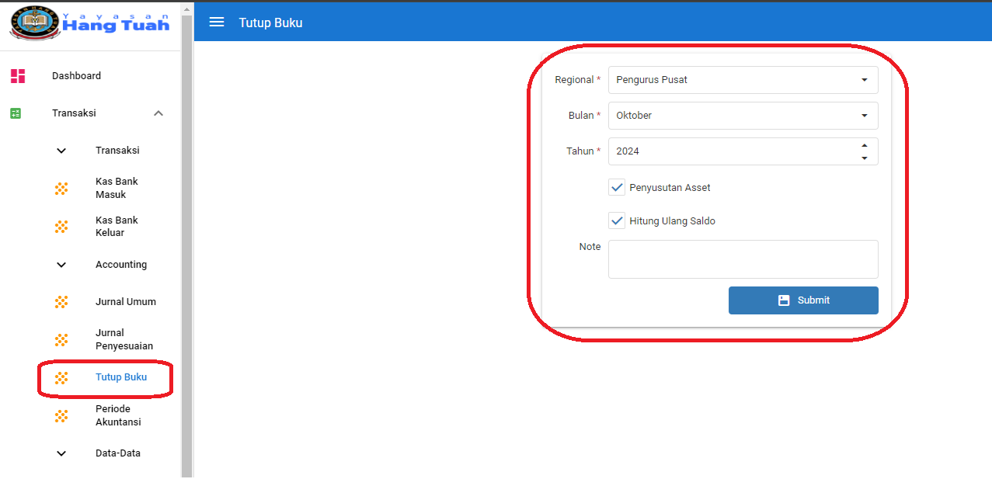Screen dimensions: 992x479
Task: Click into the Note text field
Action: 743,259
